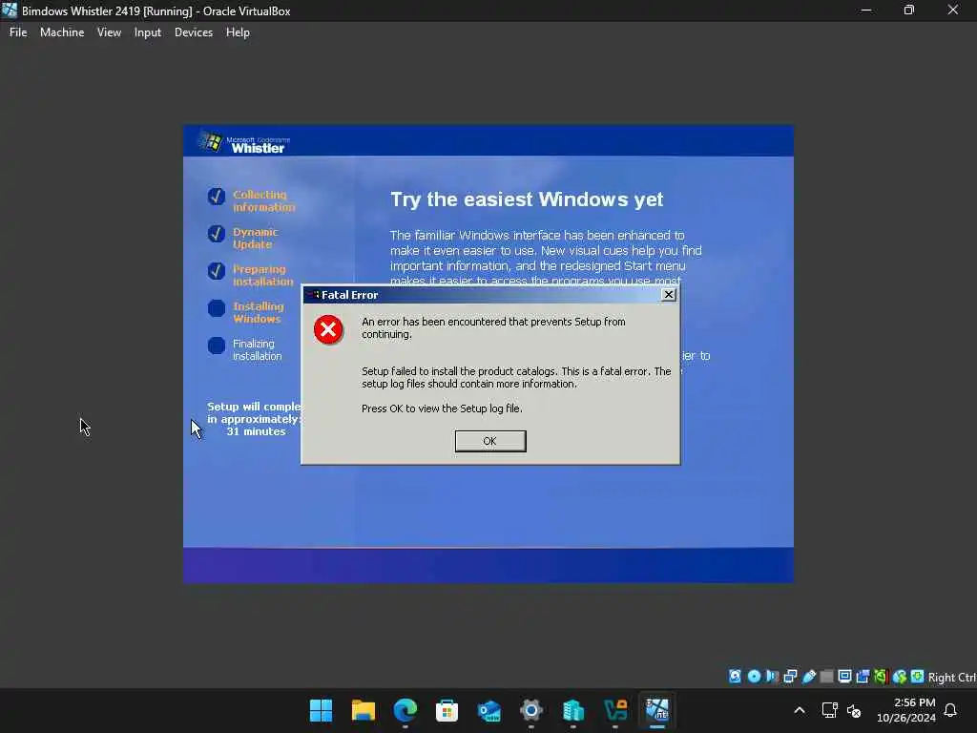Close the Fatal Error dialog via X
977x733 pixels.
[x=669, y=295]
